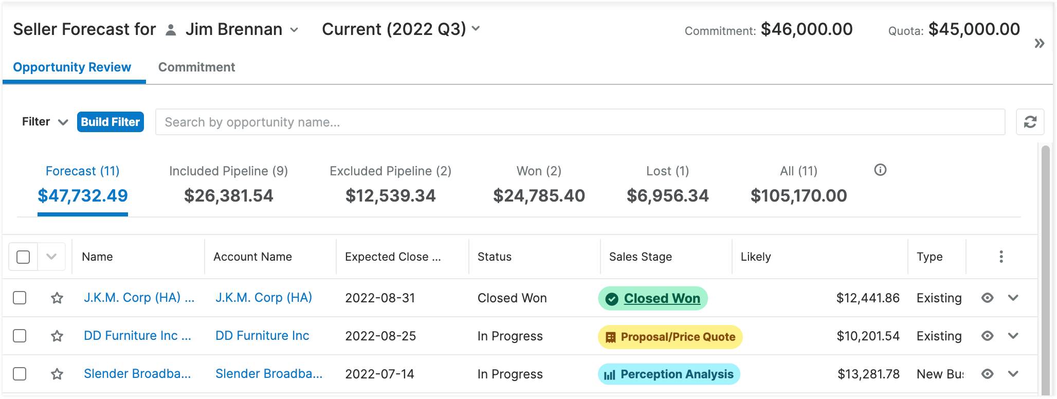Check the select-all header checkbox

coord(23,257)
